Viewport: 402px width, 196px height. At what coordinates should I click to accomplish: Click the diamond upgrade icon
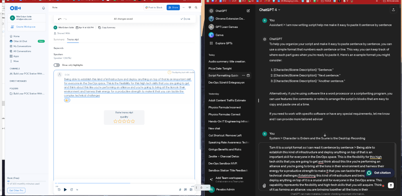190,7
